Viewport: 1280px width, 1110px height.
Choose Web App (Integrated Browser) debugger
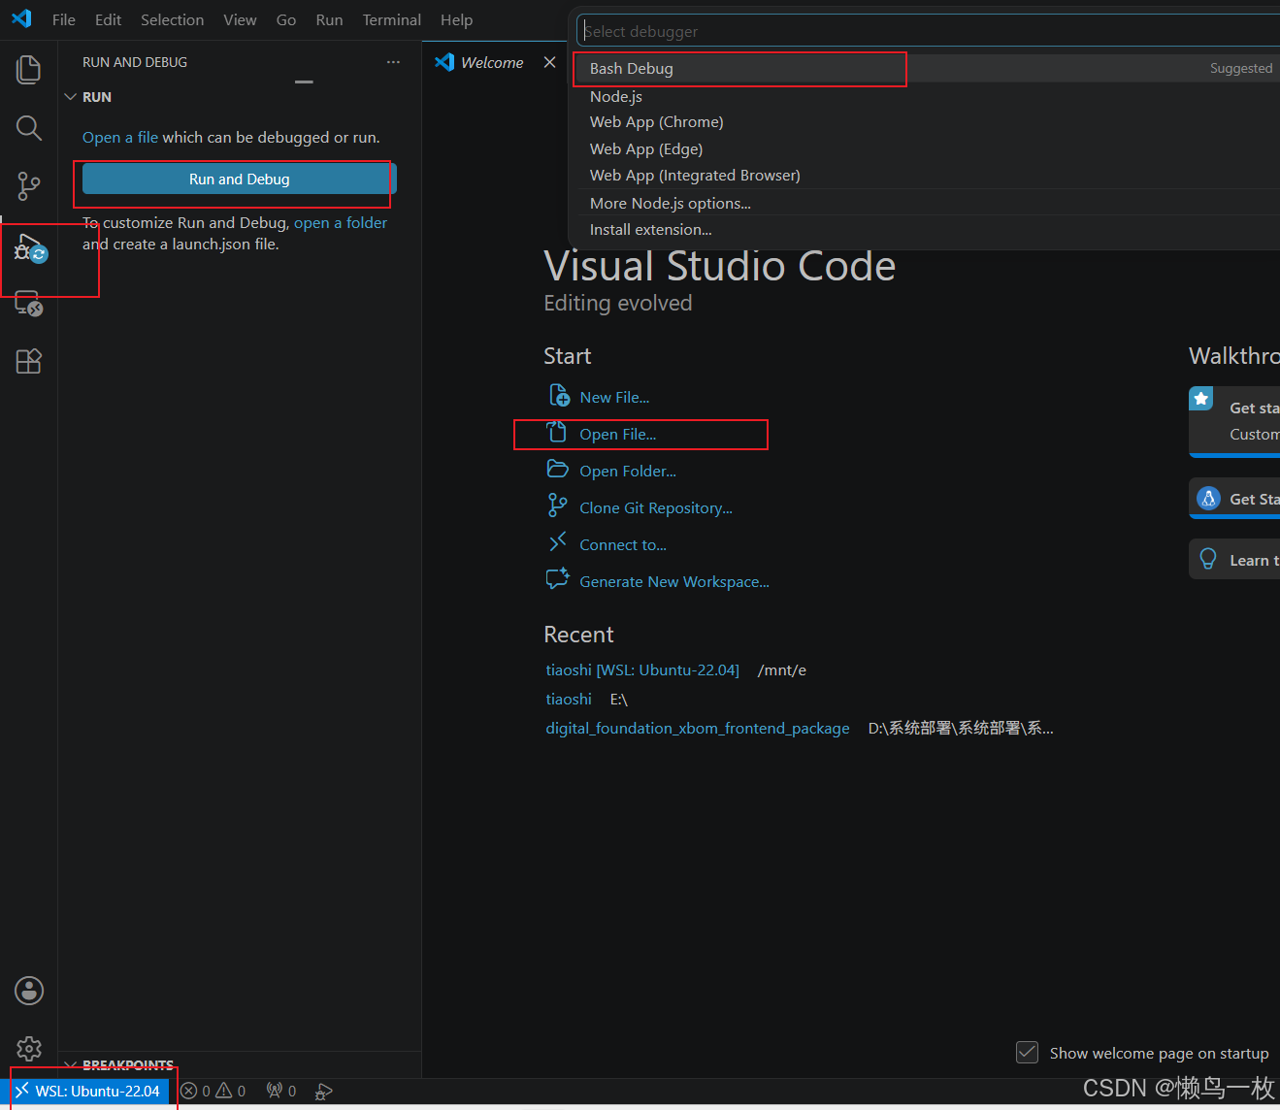click(x=927, y=176)
